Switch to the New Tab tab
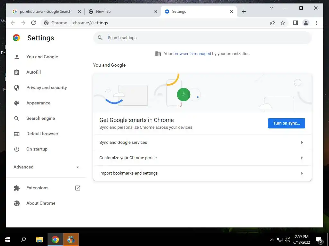 pos(123,12)
